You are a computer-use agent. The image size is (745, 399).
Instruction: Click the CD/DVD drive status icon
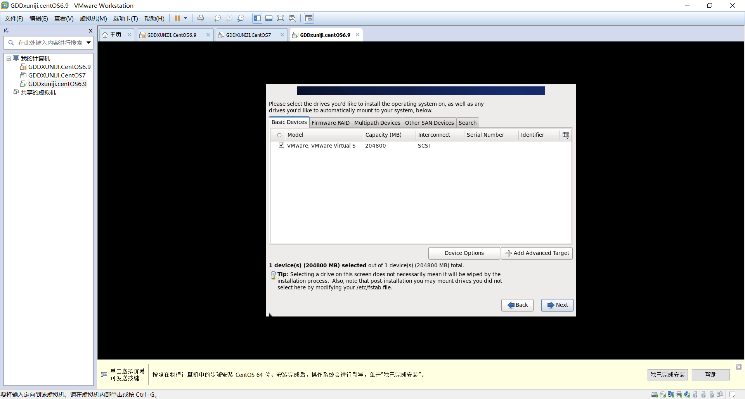pyautogui.click(x=663, y=394)
